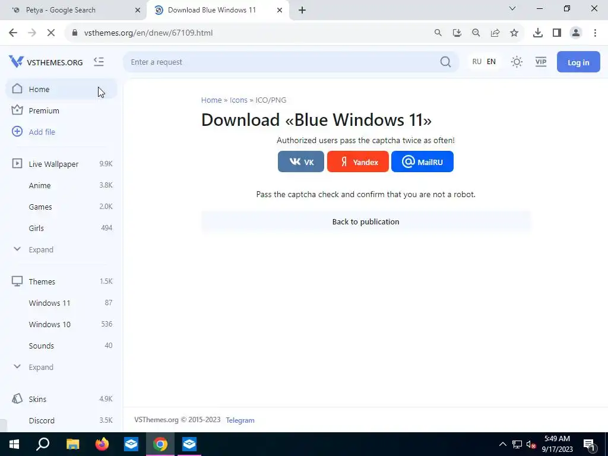Select the Windows 11 themes subcategory
Image resolution: width=608 pixels, height=456 pixels.
[61, 303]
